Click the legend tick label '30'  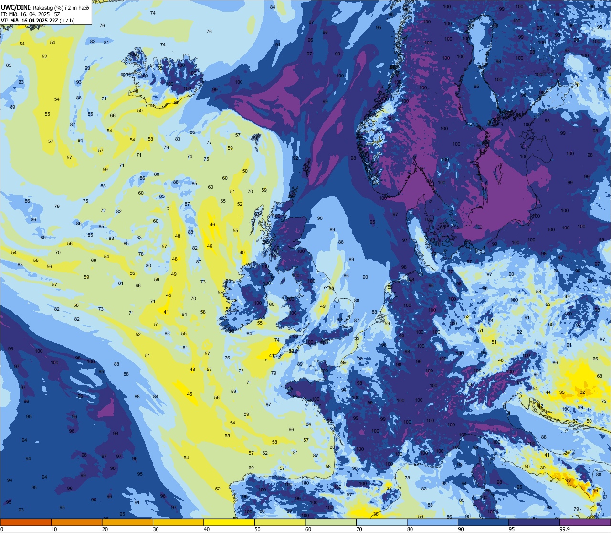click(x=156, y=529)
